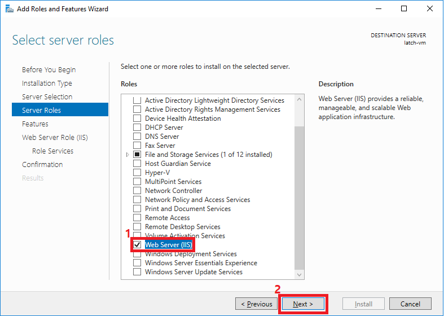Expand the File and Storage Services node

[128, 155]
